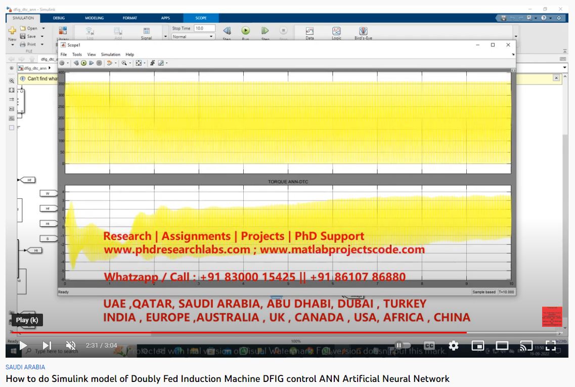Click the miniplayer icon in video controls
This screenshot has height=387, width=575.
click(477, 346)
